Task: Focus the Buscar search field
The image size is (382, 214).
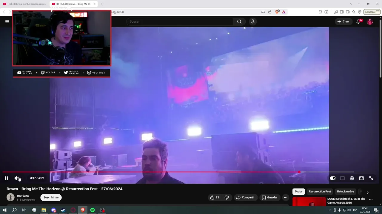Action: pyautogui.click(x=180, y=21)
